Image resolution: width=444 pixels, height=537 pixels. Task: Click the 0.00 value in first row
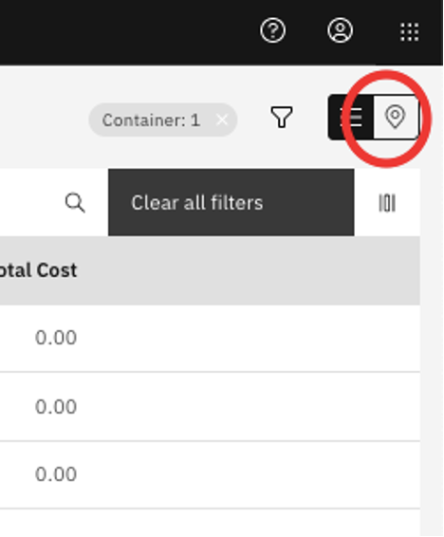click(x=56, y=338)
